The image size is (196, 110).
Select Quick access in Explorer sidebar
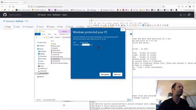[x=42, y=42]
